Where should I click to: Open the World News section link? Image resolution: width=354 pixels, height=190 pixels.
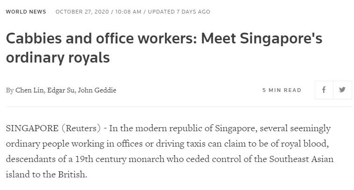click(26, 12)
